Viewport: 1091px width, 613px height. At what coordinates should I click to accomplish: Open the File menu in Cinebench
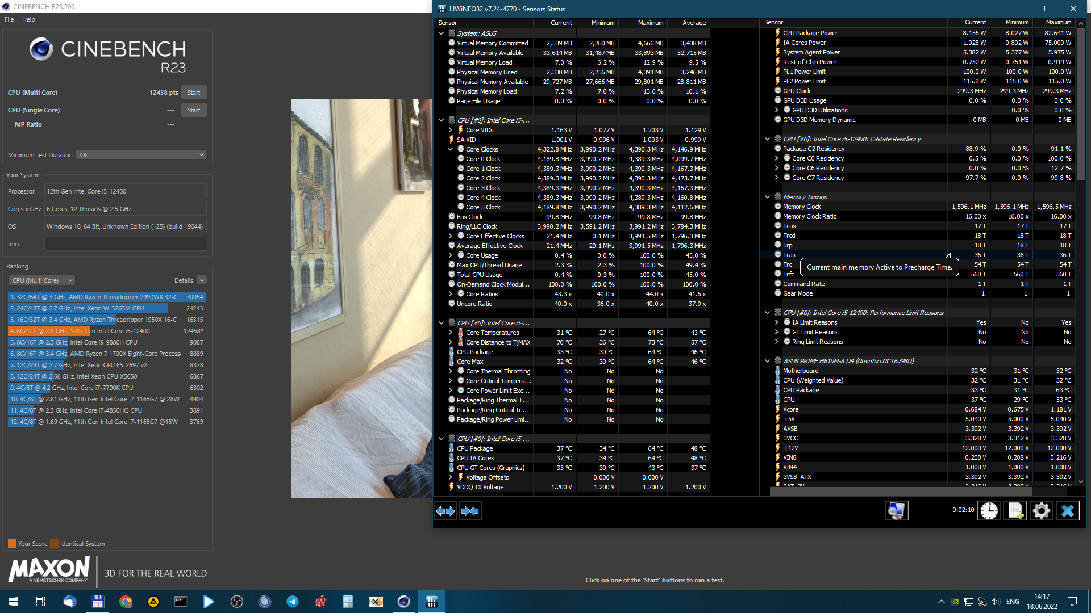[x=9, y=19]
